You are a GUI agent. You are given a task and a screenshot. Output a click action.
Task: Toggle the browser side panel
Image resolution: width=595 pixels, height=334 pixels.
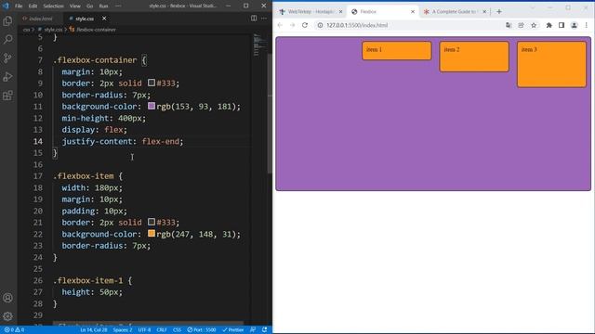point(562,25)
